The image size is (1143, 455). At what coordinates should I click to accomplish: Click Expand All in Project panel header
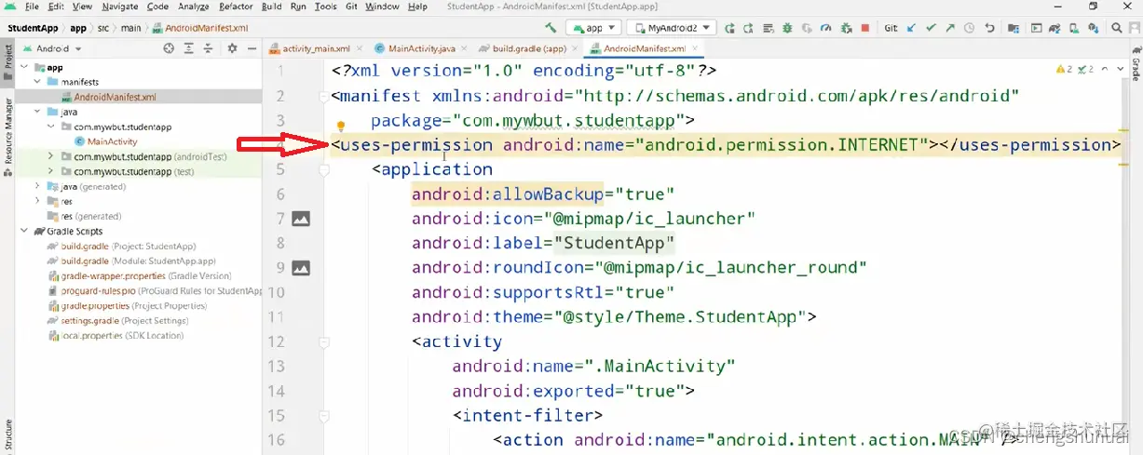click(x=189, y=48)
